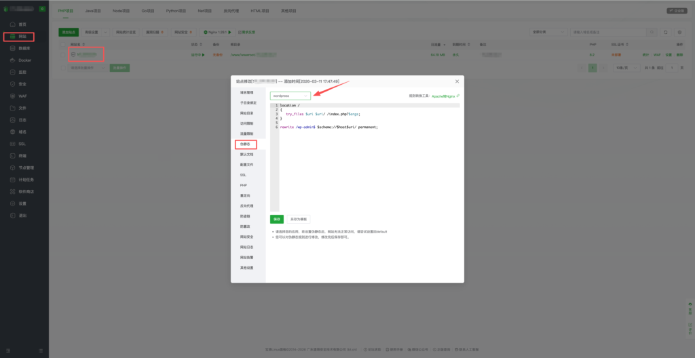Open the 文件 folder icon in sidebar
695x358 pixels.
click(12, 107)
